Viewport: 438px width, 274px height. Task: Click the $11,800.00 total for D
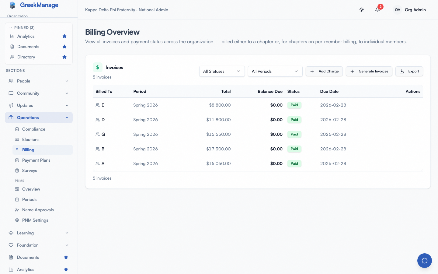218,120
